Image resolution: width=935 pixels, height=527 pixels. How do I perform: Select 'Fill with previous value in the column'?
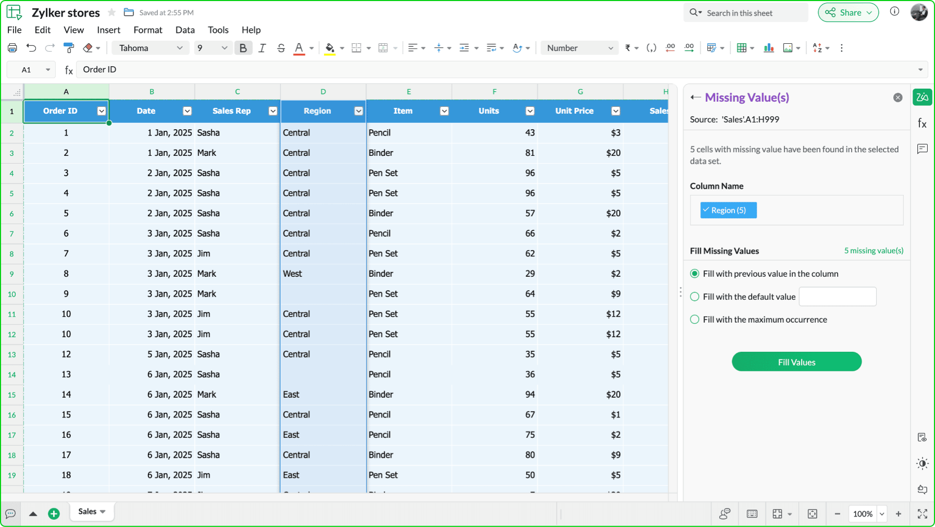click(695, 273)
